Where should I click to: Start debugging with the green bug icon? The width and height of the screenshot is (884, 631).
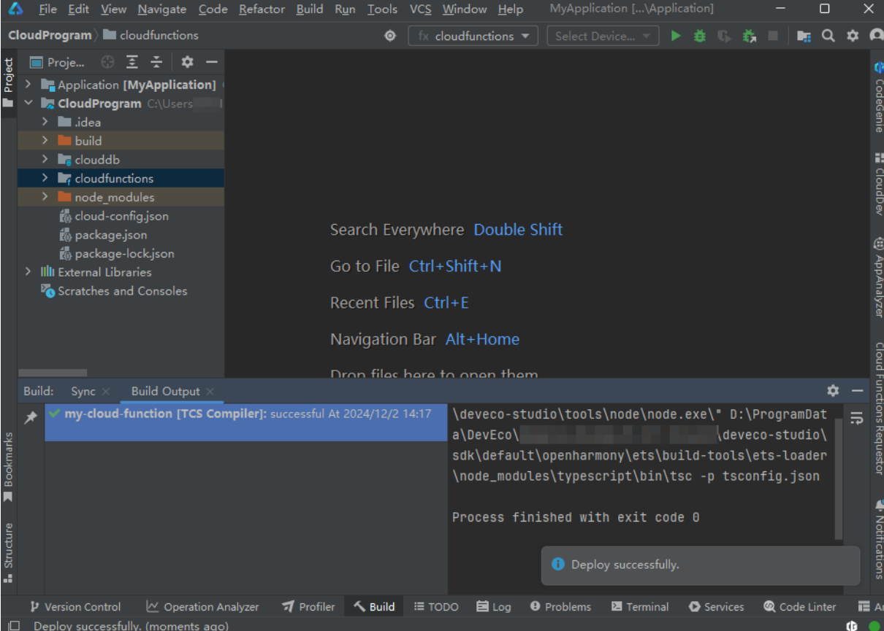coord(700,36)
